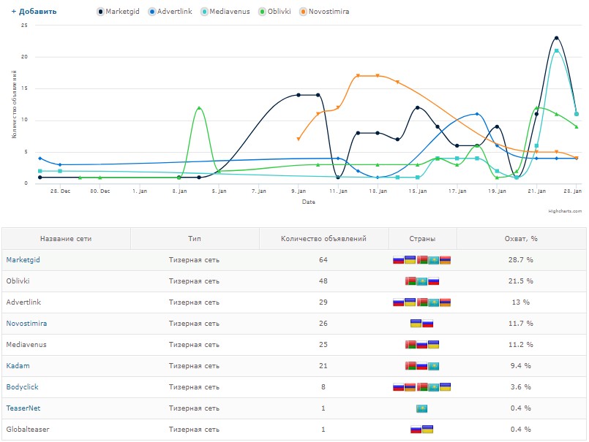The height and width of the screenshot is (442, 589).
Task: Click 'Тизерная сеть' in the Kadam row
Action: [194, 366]
